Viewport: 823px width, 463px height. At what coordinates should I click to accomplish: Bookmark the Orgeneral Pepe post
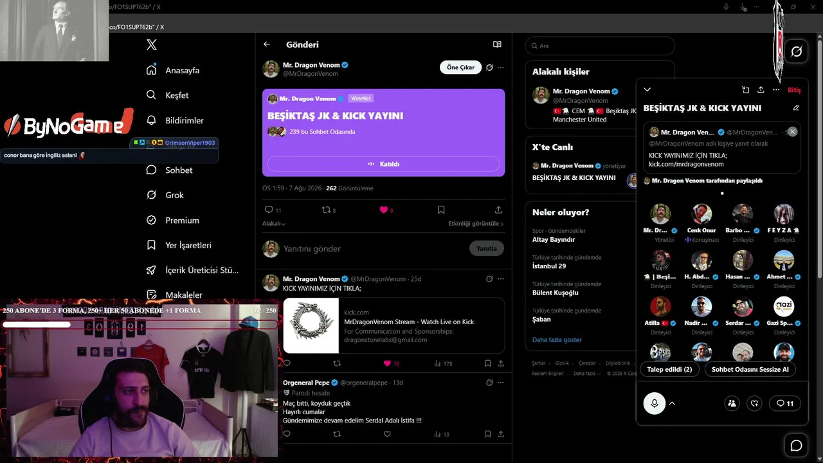click(488, 434)
